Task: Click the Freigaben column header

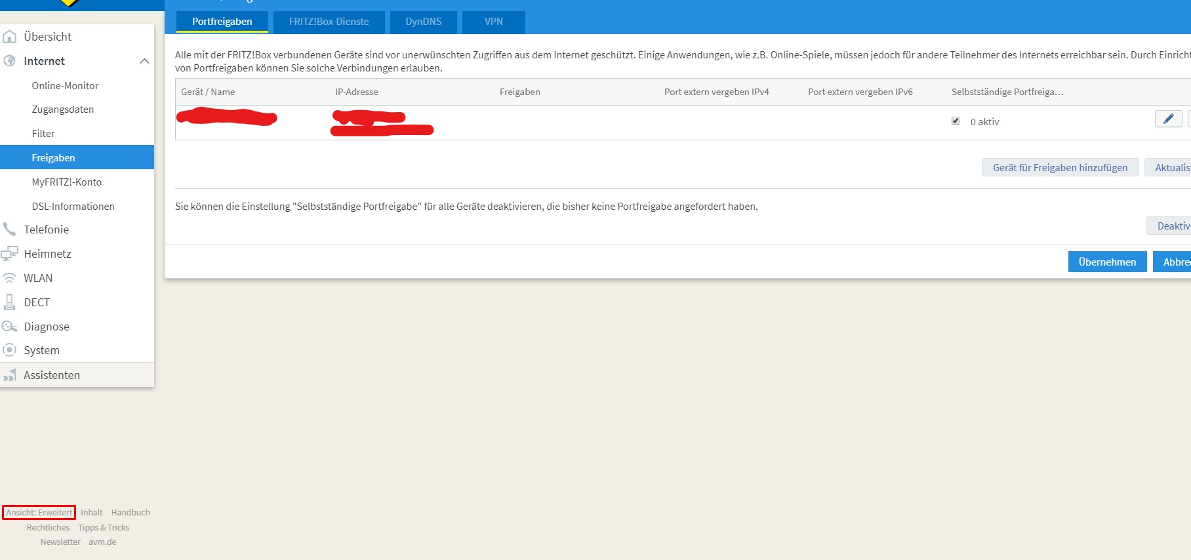Action: click(520, 92)
